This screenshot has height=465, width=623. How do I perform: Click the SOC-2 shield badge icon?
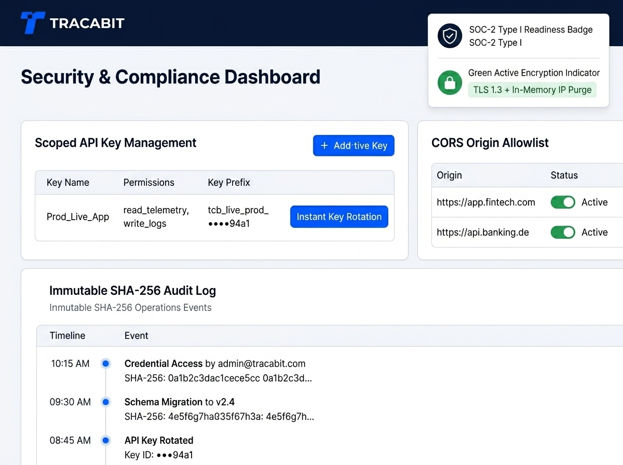click(450, 36)
